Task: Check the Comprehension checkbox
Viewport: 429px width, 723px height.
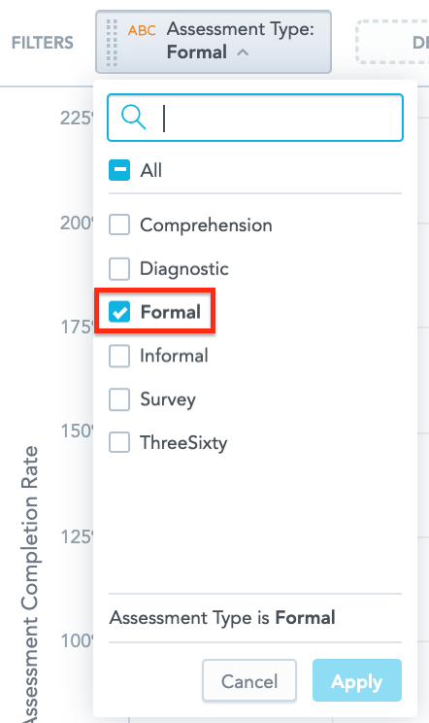Action: point(119,224)
